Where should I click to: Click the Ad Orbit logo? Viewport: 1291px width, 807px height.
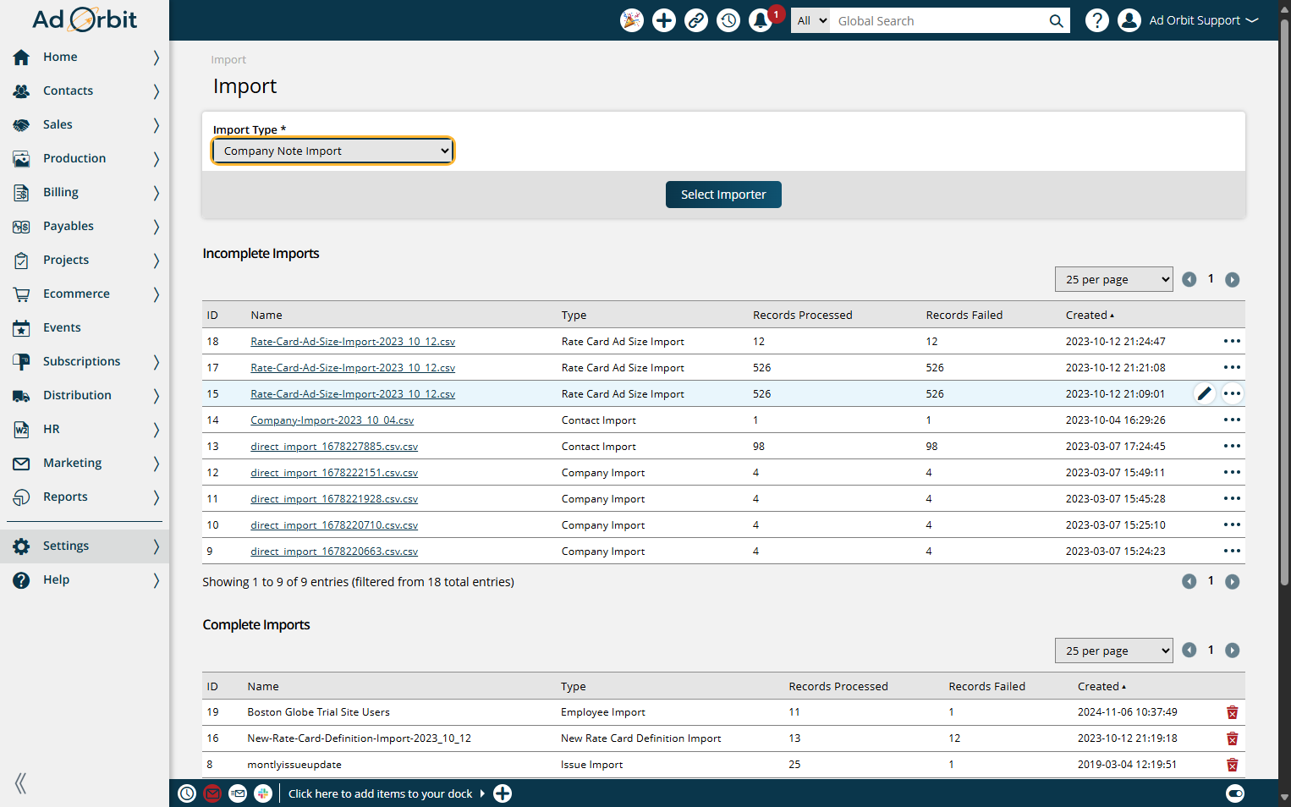pyautogui.click(x=85, y=19)
